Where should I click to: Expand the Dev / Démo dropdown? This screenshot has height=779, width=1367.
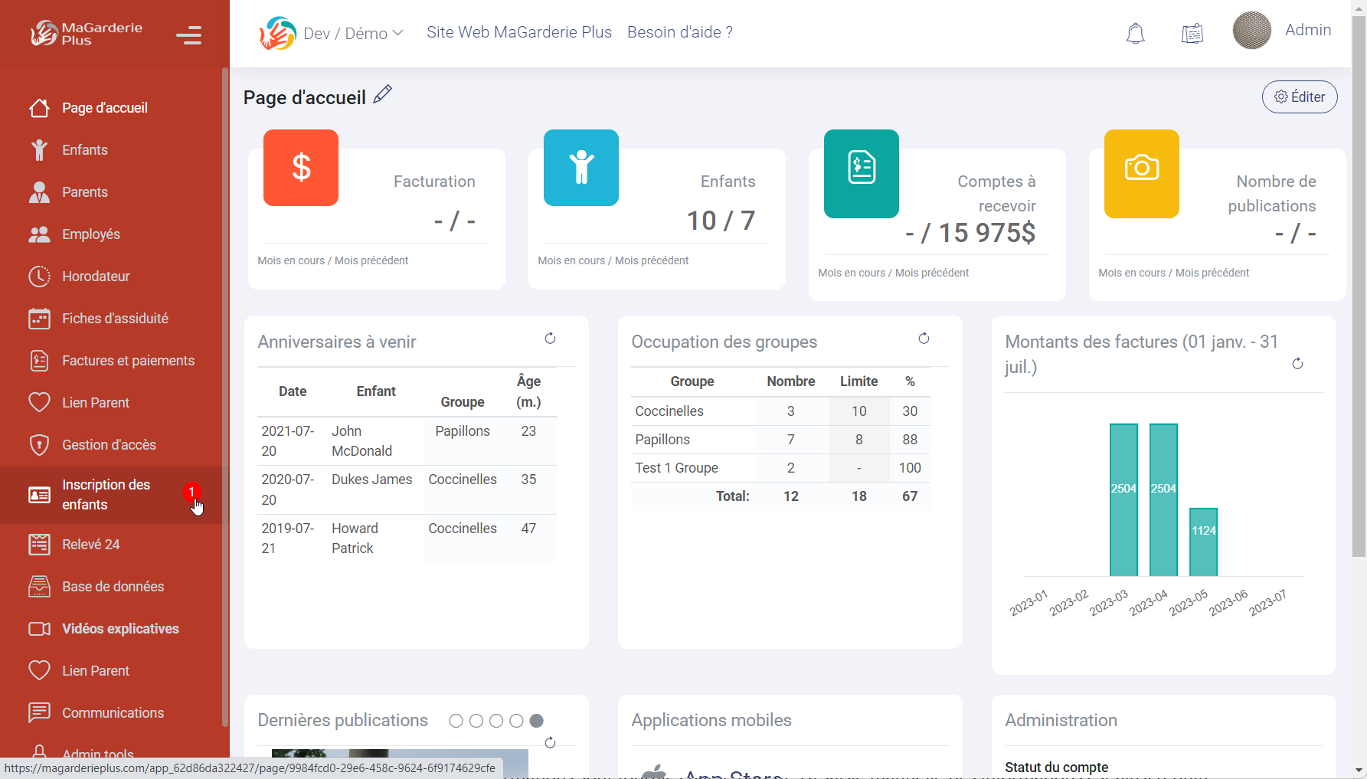[353, 34]
